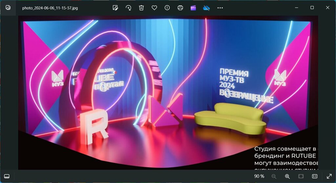Enter full screen with the arrows icon
The width and height of the screenshot is (336, 183).
pyautogui.click(x=329, y=176)
